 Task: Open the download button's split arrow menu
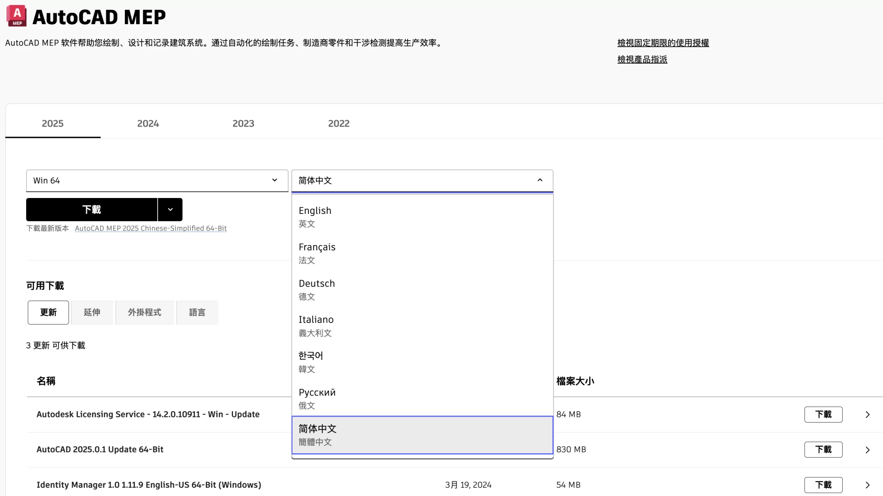pyautogui.click(x=170, y=209)
